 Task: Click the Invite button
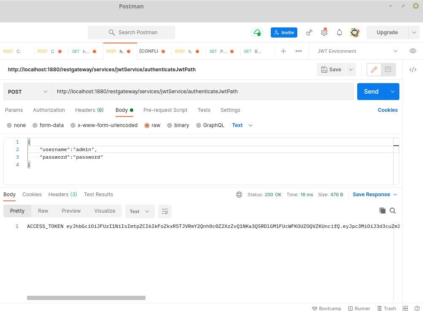284,32
